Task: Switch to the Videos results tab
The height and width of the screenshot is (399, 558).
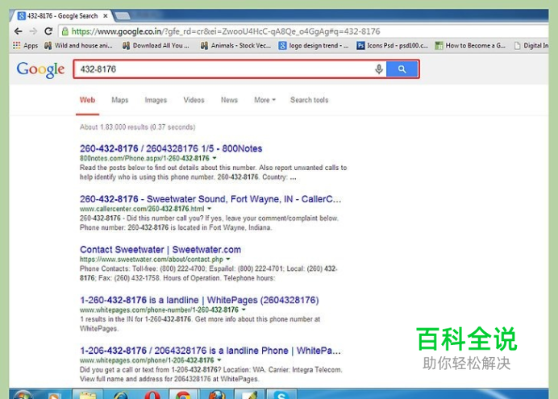Action: tap(194, 100)
